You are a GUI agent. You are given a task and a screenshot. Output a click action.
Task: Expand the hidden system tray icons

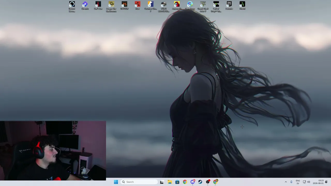(x=286, y=182)
